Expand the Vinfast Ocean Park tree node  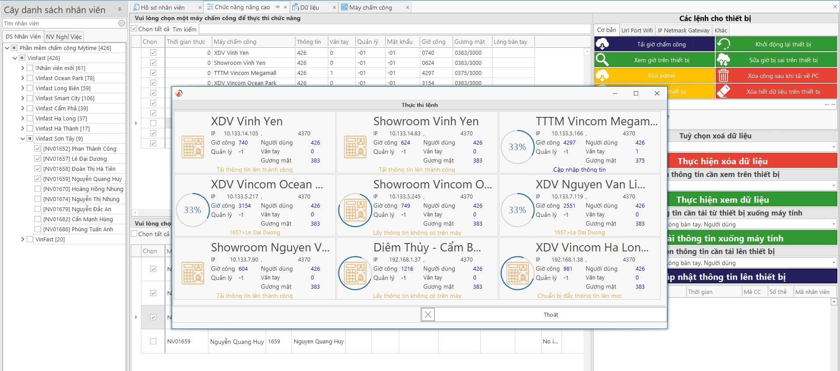(23, 78)
